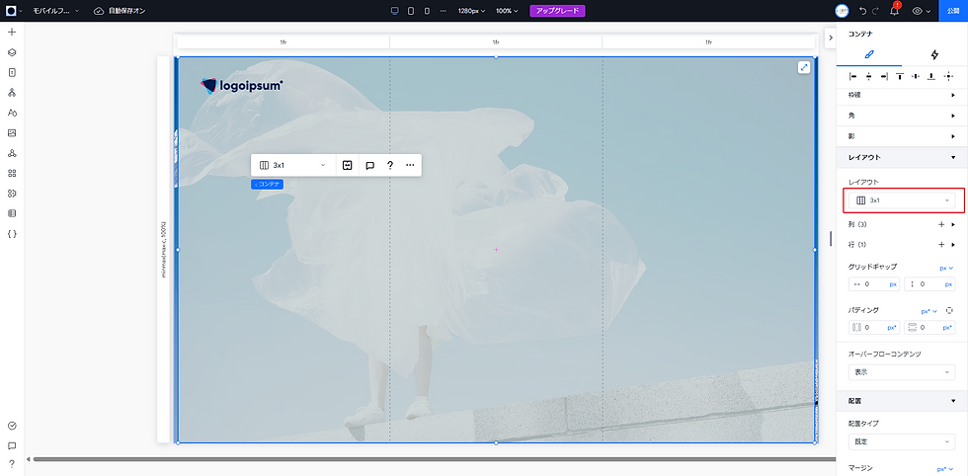The width and height of the screenshot is (968, 476).
Task: Open the CMS table icon in sidebar
Action: [12, 213]
